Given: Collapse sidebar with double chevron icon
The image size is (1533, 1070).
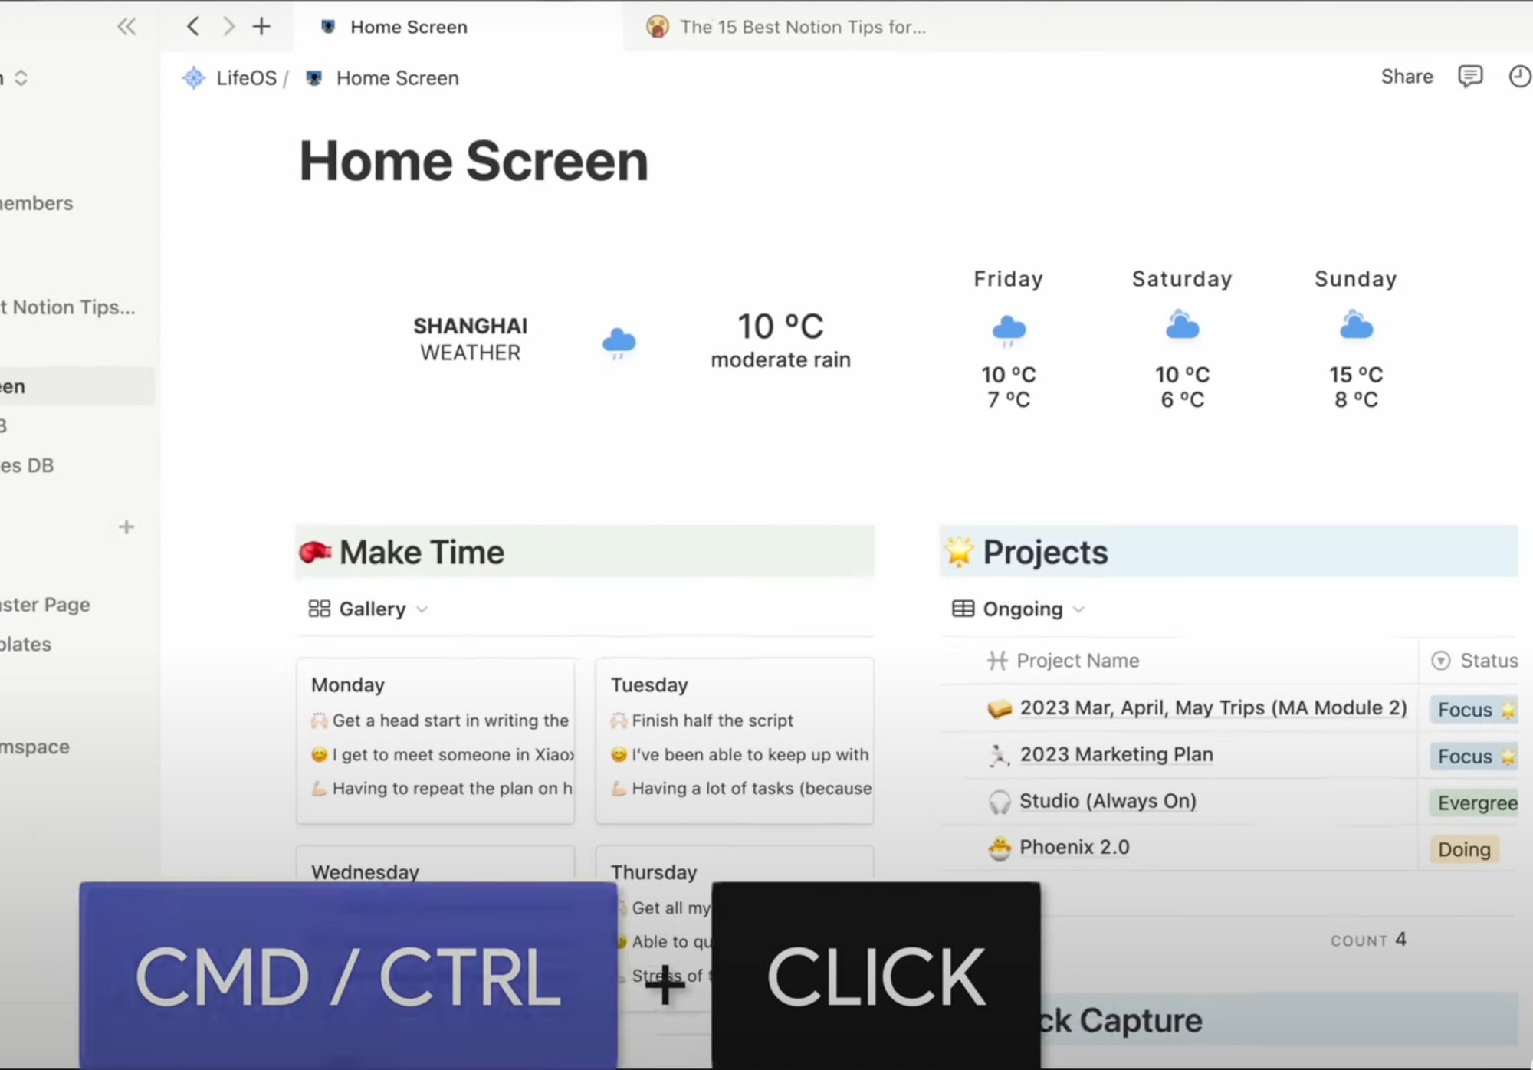Looking at the screenshot, I should pyautogui.click(x=126, y=27).
